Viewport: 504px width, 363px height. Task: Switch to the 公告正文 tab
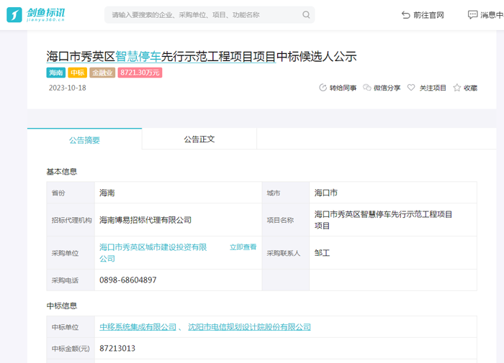pyautogui.click(x=199, y=139)
